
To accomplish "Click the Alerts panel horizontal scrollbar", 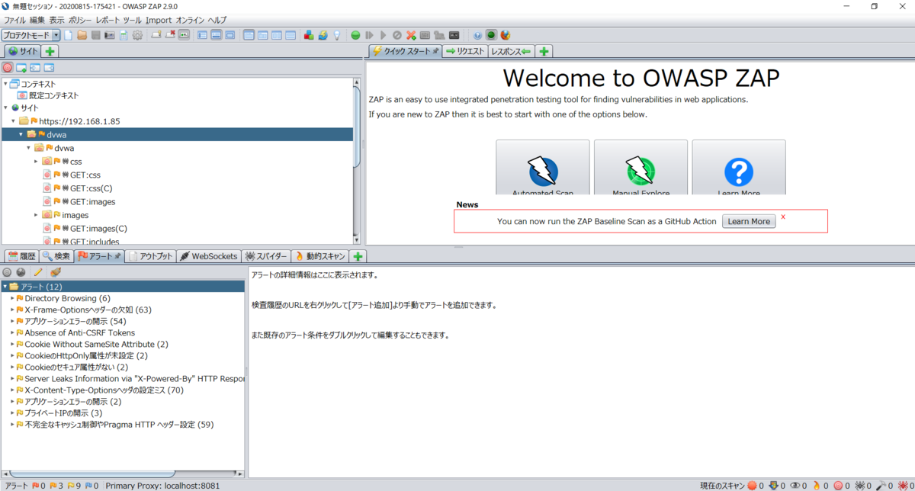I will coord(91,473).
